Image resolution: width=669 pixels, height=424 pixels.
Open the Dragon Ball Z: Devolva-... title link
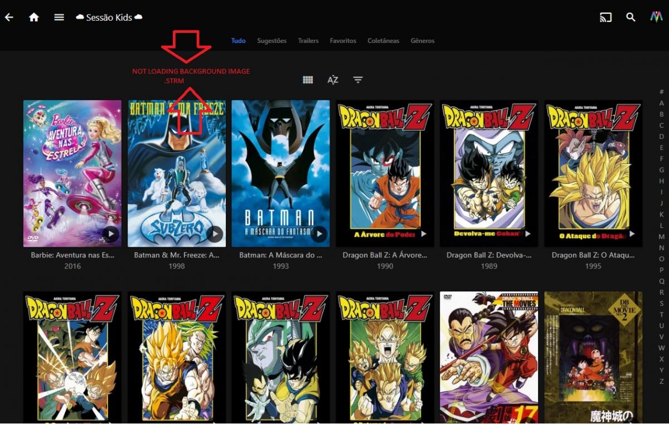tap(489, 255)
